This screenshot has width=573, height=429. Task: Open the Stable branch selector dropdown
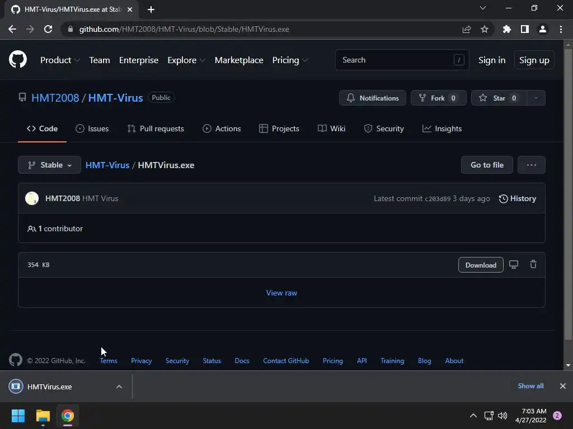point(49,165)
